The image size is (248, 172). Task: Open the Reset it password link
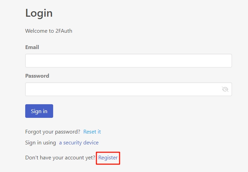pos(92,132)
